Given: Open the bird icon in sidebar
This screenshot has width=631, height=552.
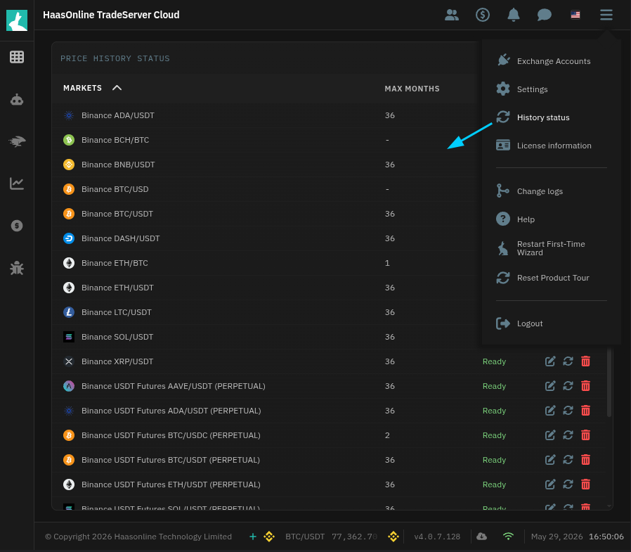Looking at the screenshot, I should 17,141.
